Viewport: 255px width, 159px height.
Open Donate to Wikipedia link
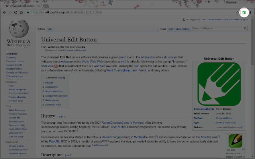17,72
